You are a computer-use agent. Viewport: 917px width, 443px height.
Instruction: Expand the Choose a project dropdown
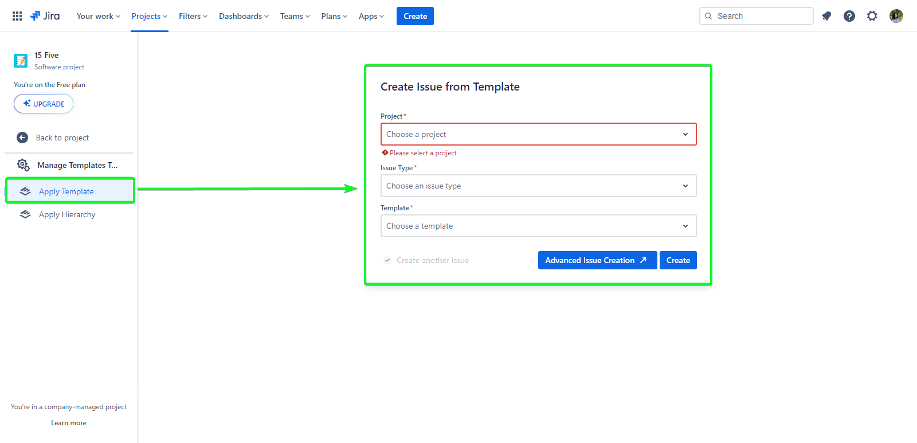[x=538, y=134]
